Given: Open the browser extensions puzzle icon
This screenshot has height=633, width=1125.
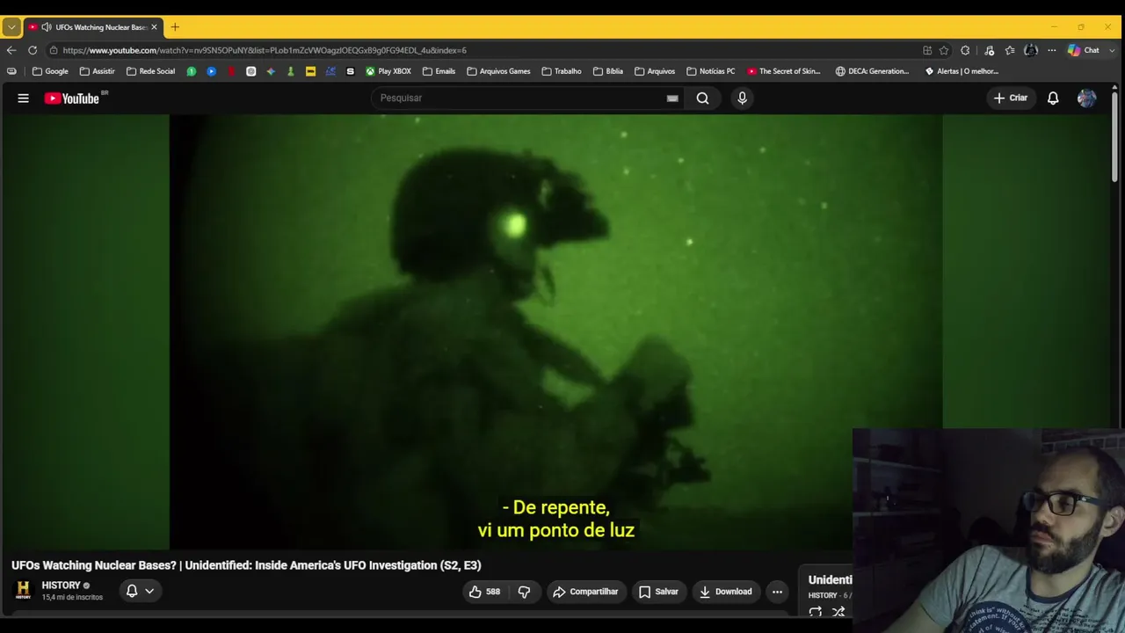Looking at the screenshot, I should click(965, 50).
